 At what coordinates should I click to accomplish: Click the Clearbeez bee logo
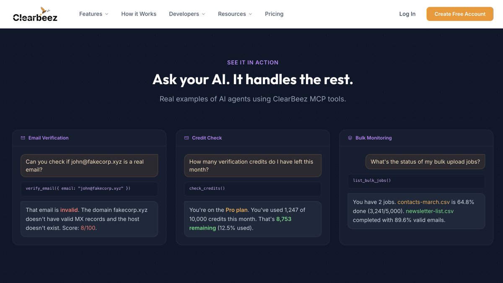[x=35, y=14]
